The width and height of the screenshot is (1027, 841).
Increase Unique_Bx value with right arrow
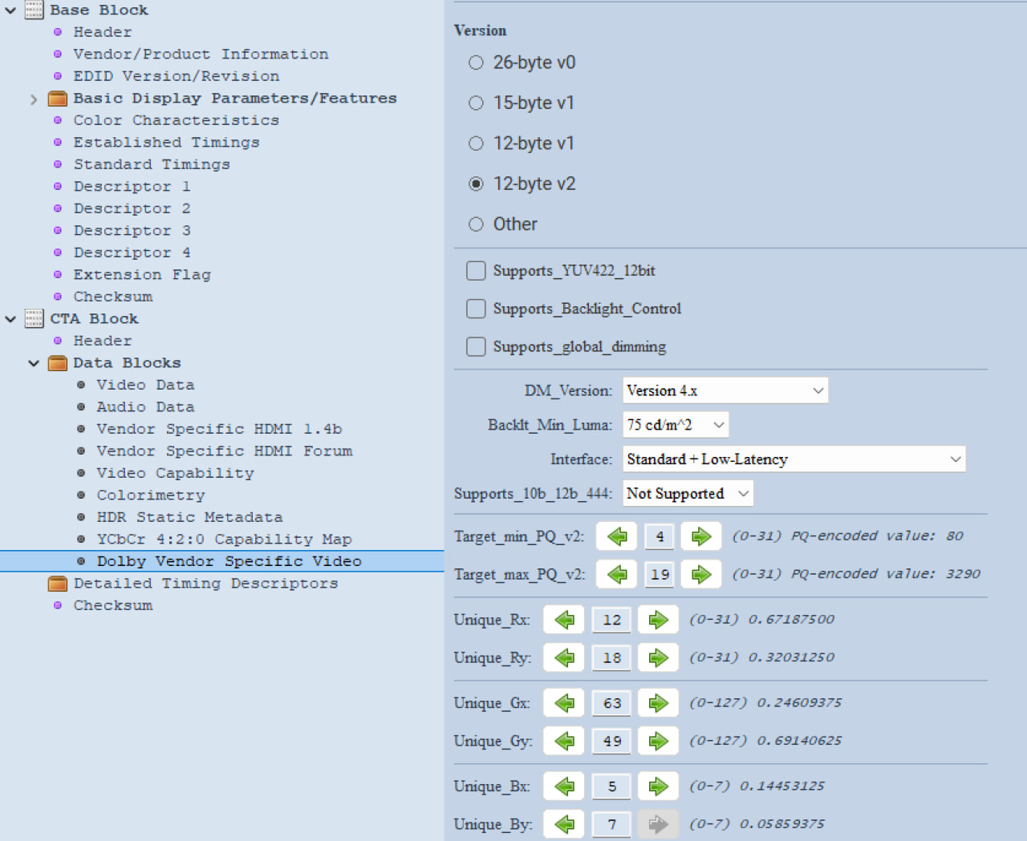[x=658, y=786]
